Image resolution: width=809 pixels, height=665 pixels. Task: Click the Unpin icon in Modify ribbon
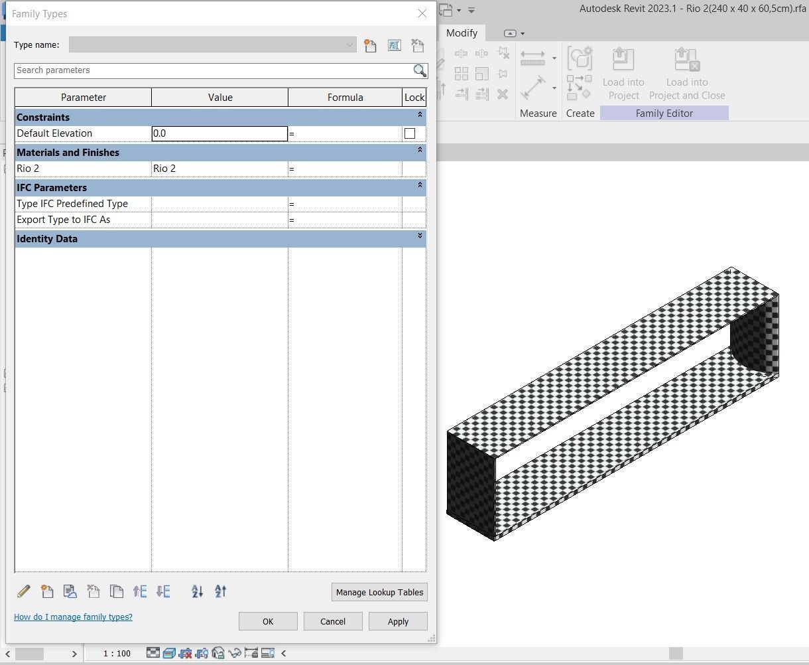coord(503,53)
